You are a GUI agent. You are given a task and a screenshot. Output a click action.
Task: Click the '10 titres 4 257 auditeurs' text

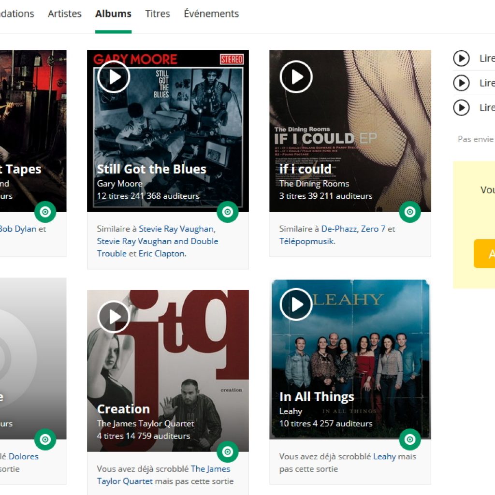coord(326,423)
